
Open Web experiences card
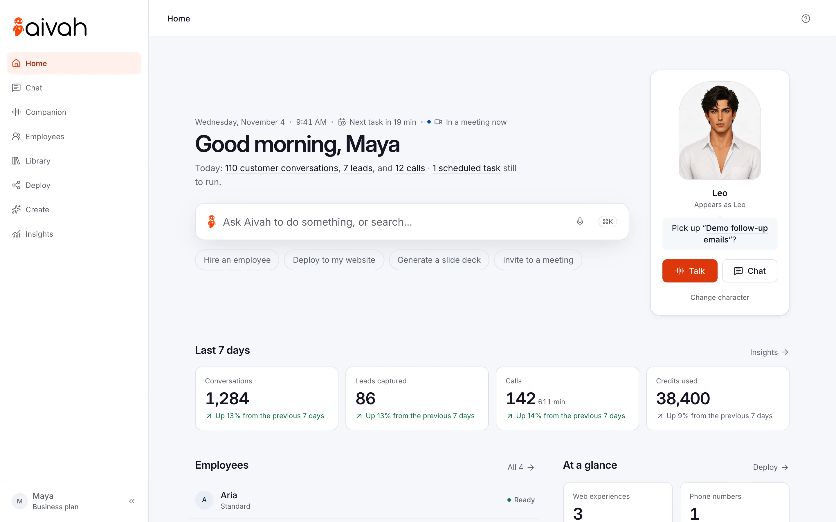[618, 502]
